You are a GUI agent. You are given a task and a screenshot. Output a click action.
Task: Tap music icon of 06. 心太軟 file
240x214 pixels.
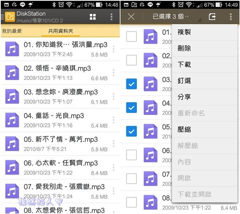coord(12,168)
